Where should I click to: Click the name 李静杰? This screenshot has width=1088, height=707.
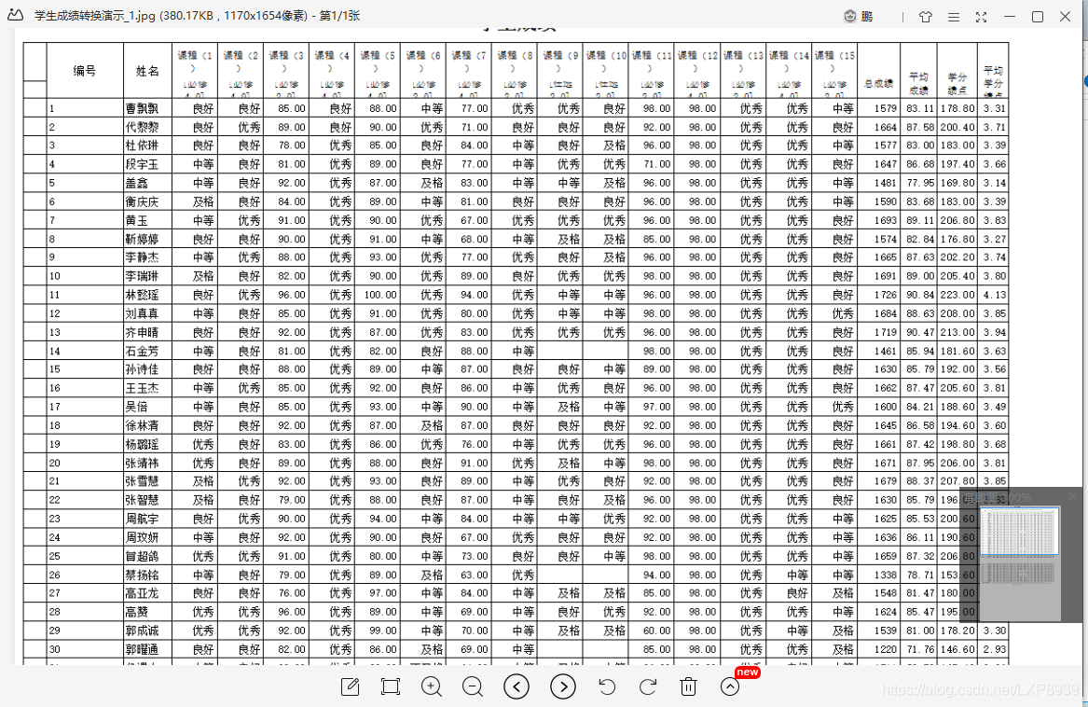143,257
